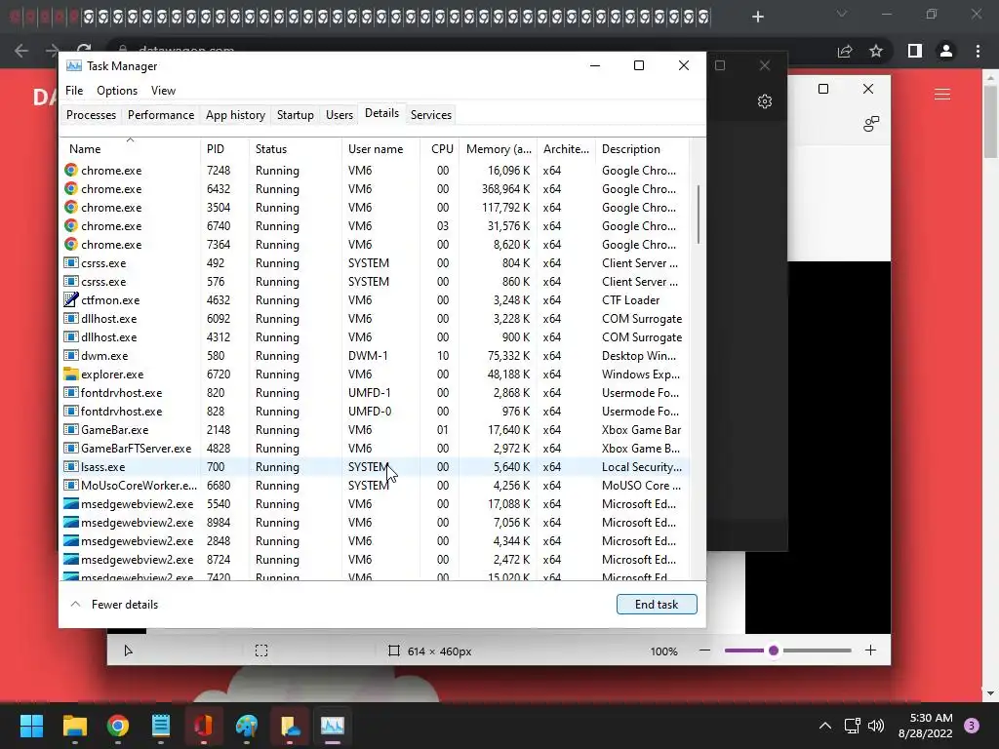
Task: Select chrome.exe icon with PID 7364
Action: click(x=70, y=244)
